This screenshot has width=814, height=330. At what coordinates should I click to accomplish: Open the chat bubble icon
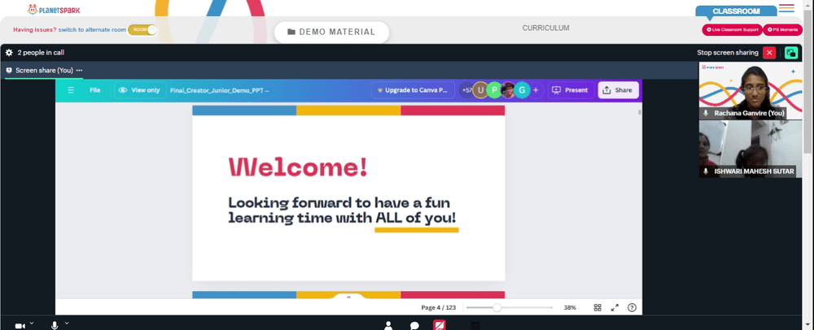[414, 326]
